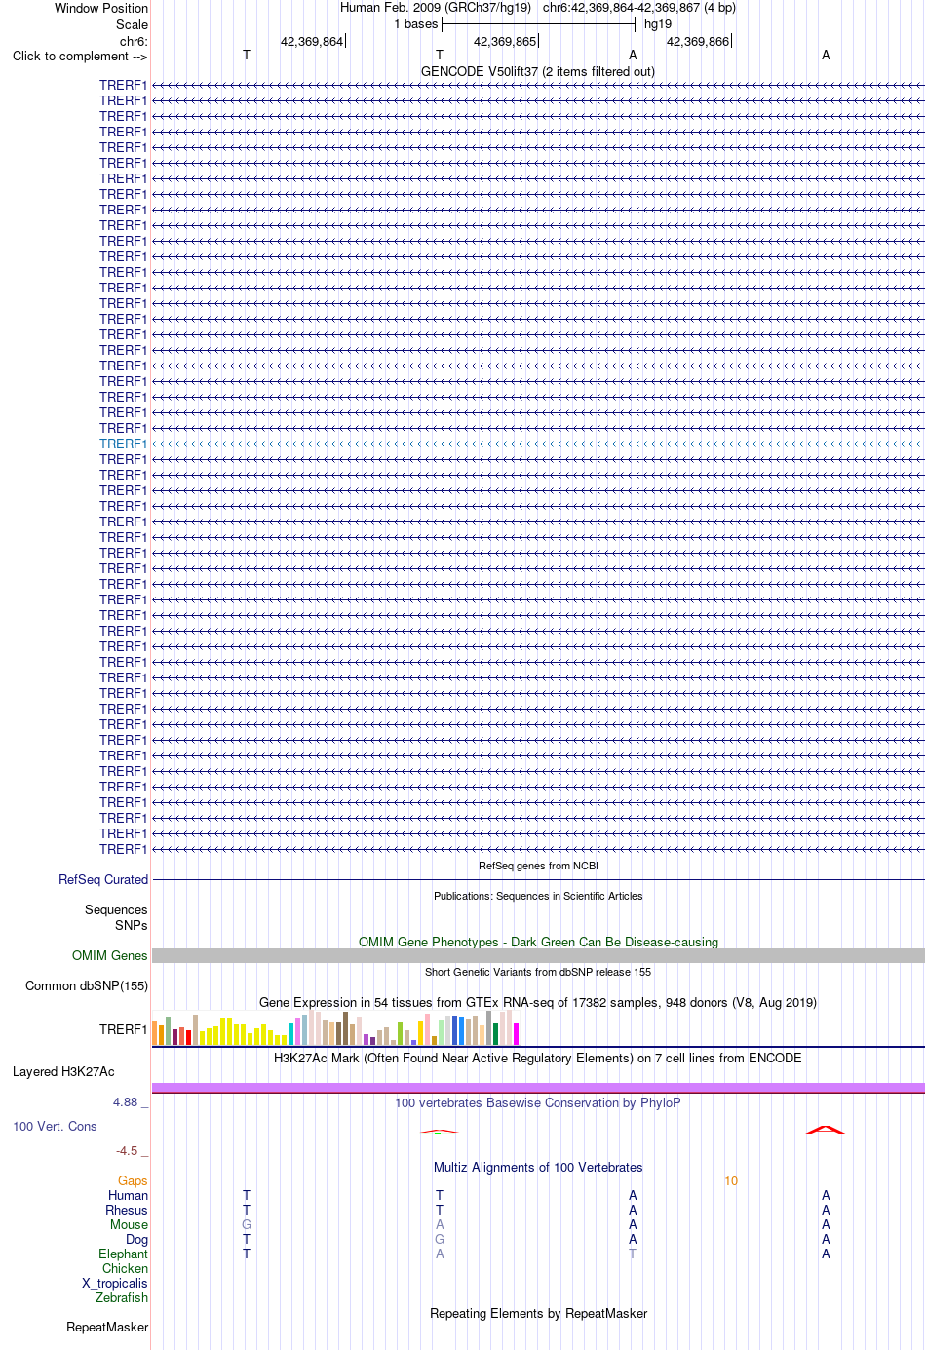The height and width of the screenshot is (1350, 926).
Task: Select the 'Zebrafish' alignment row label
Action: pyautogui.click(x=122, y=1297)
